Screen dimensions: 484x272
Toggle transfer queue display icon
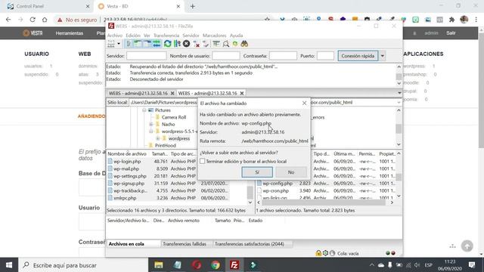tap(157, 44)
